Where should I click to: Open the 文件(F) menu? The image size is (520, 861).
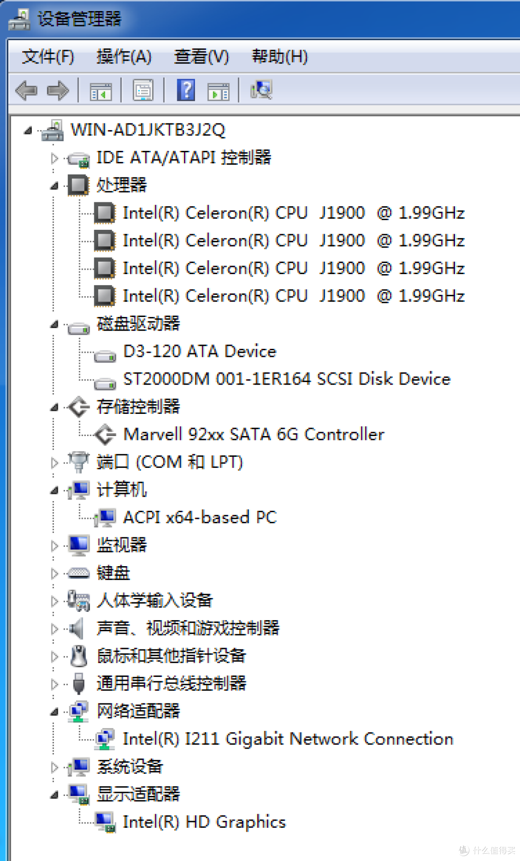48,57
